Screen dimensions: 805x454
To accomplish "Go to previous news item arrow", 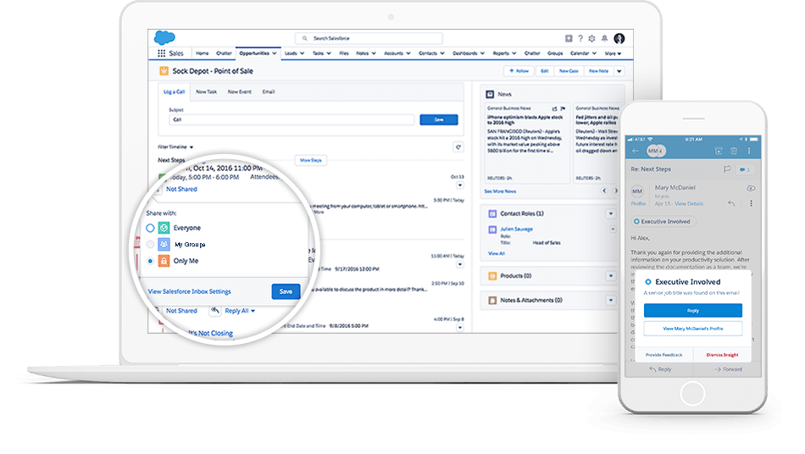I will (604, 191).
